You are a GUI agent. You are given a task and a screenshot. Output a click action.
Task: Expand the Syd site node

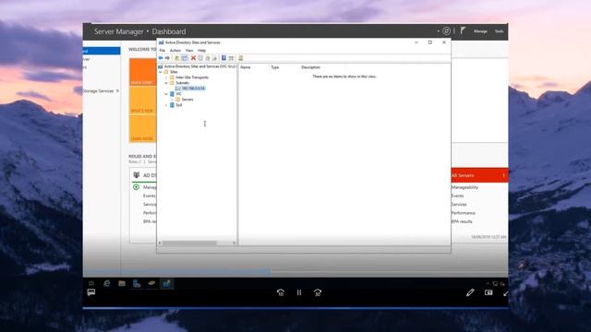coord(166,105)
